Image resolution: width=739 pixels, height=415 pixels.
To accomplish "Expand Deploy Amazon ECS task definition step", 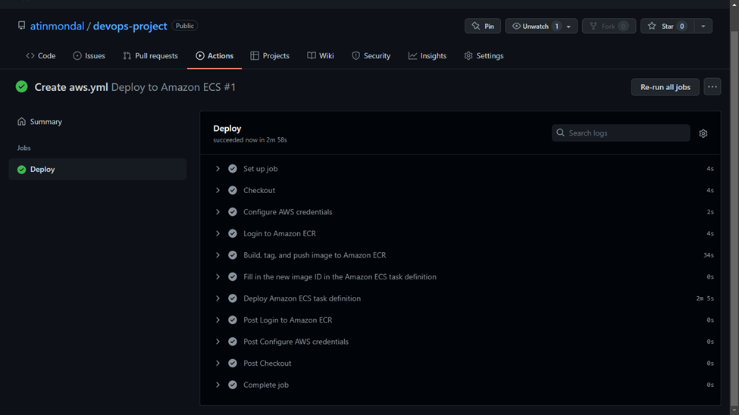I will tap(218, 298).
